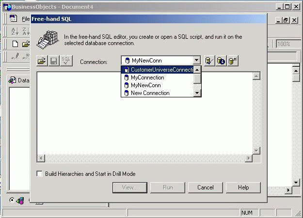Click the SQL editor scroll right arrow

point(249,158)
